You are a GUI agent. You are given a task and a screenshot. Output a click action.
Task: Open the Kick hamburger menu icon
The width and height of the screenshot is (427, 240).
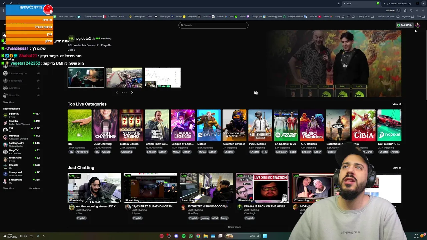point(5,25)
